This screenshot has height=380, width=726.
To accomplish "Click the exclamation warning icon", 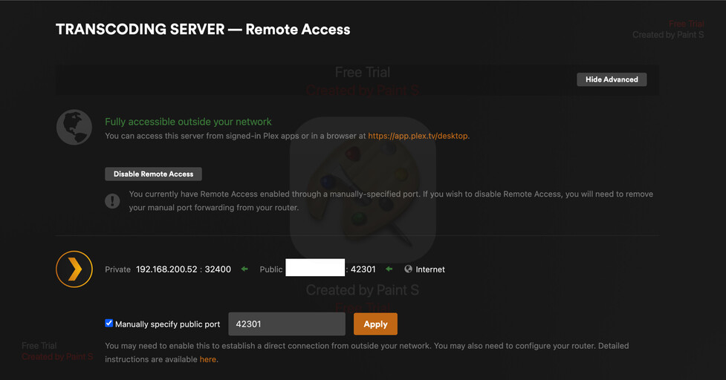I will (112, 200).
